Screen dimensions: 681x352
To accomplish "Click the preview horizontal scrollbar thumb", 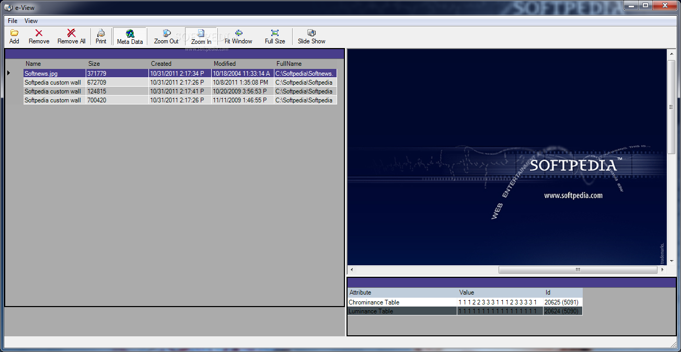I will pos(578,270).
